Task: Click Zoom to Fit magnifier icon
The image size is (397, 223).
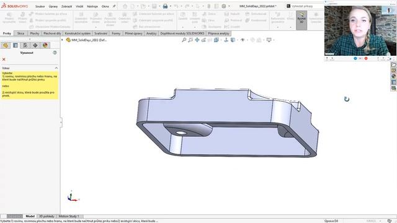Action: [x=184, y=40]
